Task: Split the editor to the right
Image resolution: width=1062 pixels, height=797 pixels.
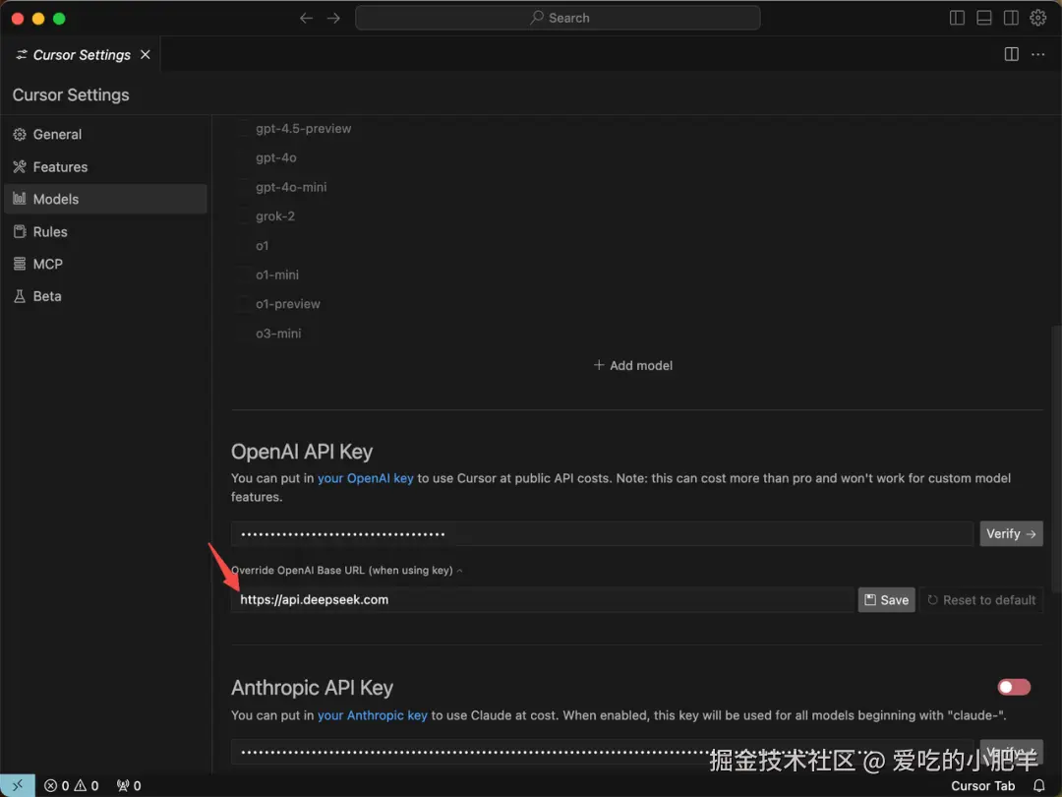Action: [1011, 54]
